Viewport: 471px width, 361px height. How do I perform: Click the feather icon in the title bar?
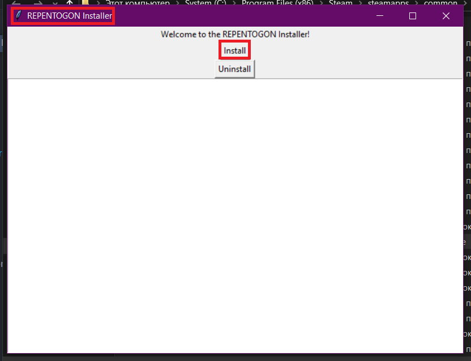click(x=19, y=15)
